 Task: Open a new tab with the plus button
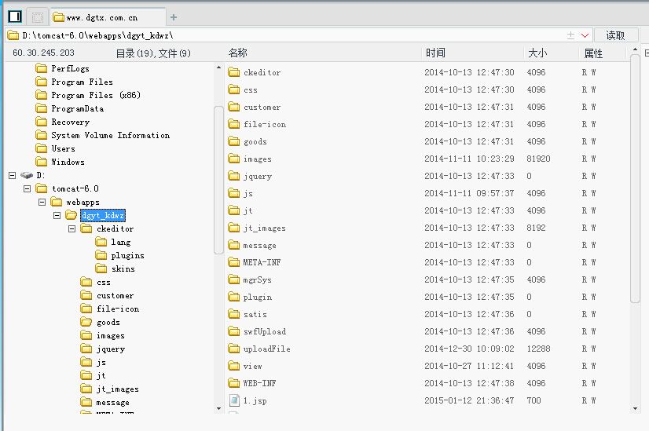[174, 17]
